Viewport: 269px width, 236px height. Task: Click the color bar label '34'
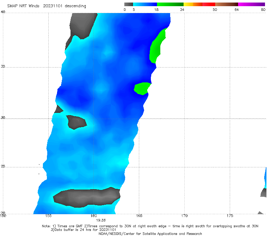[182, 9]
